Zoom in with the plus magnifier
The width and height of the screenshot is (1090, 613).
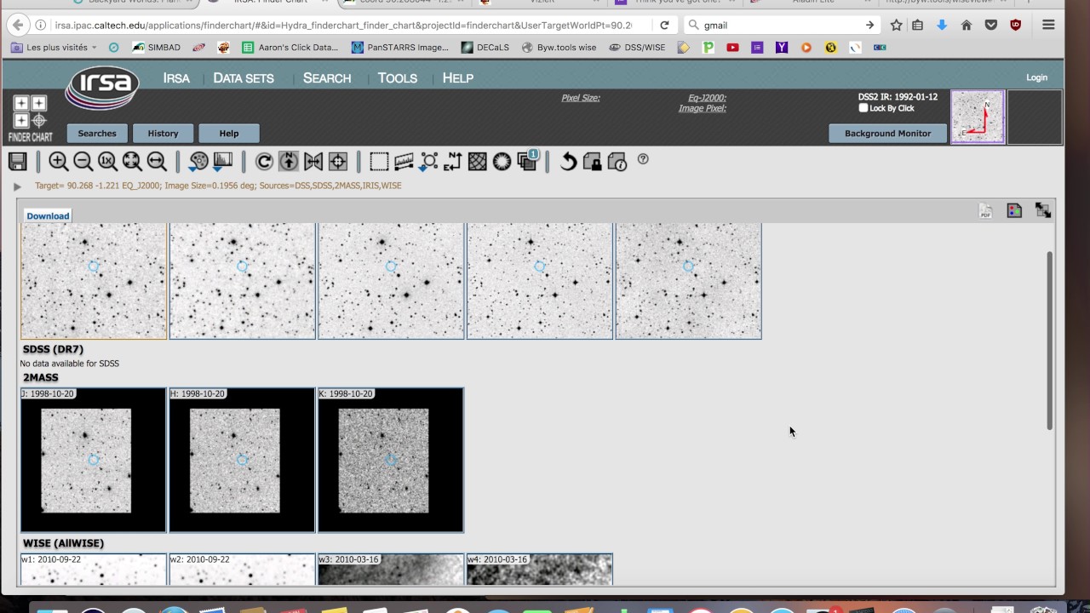[58, 161]
